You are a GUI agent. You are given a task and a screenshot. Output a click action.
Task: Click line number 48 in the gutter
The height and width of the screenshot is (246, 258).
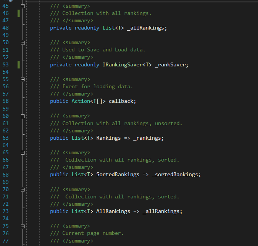[x=5, y=28]
